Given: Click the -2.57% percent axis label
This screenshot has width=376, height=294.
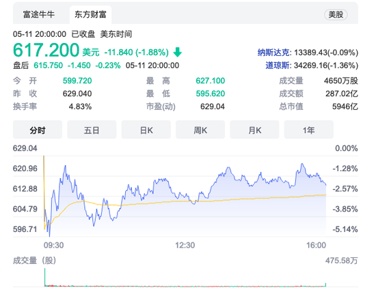Looking at the screenshot, I should [345, 189].
